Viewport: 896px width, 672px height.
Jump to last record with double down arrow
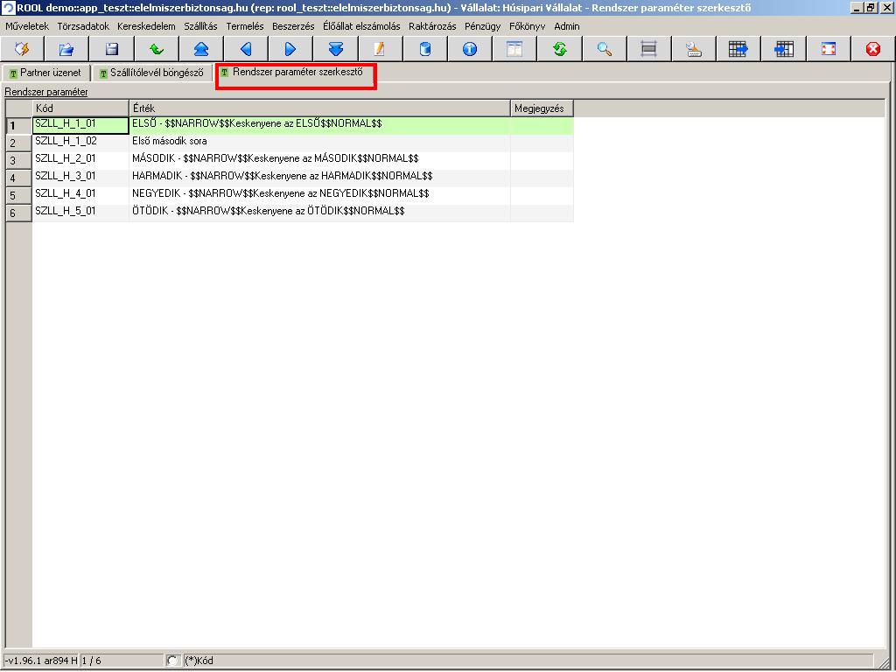coord(335,49)
